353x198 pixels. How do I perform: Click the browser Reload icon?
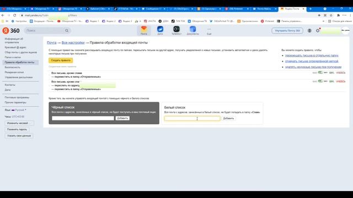(15, 15)
